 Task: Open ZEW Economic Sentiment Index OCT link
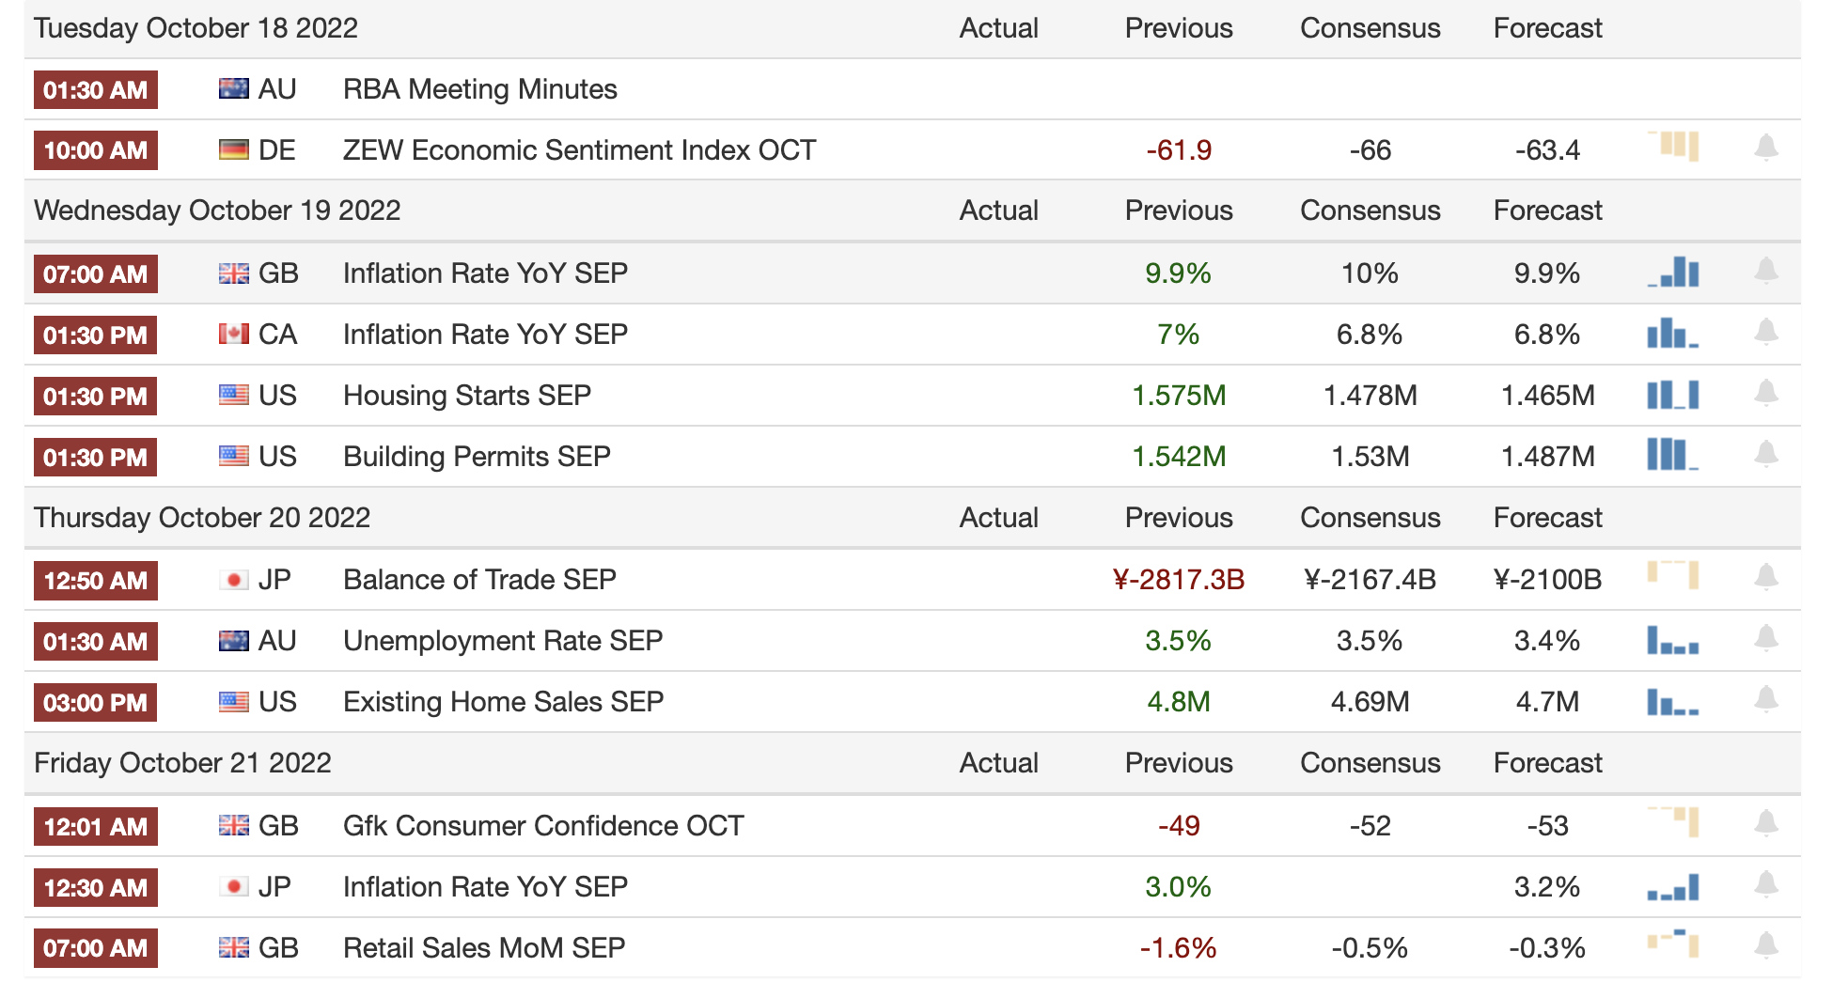tap(579, 150)
